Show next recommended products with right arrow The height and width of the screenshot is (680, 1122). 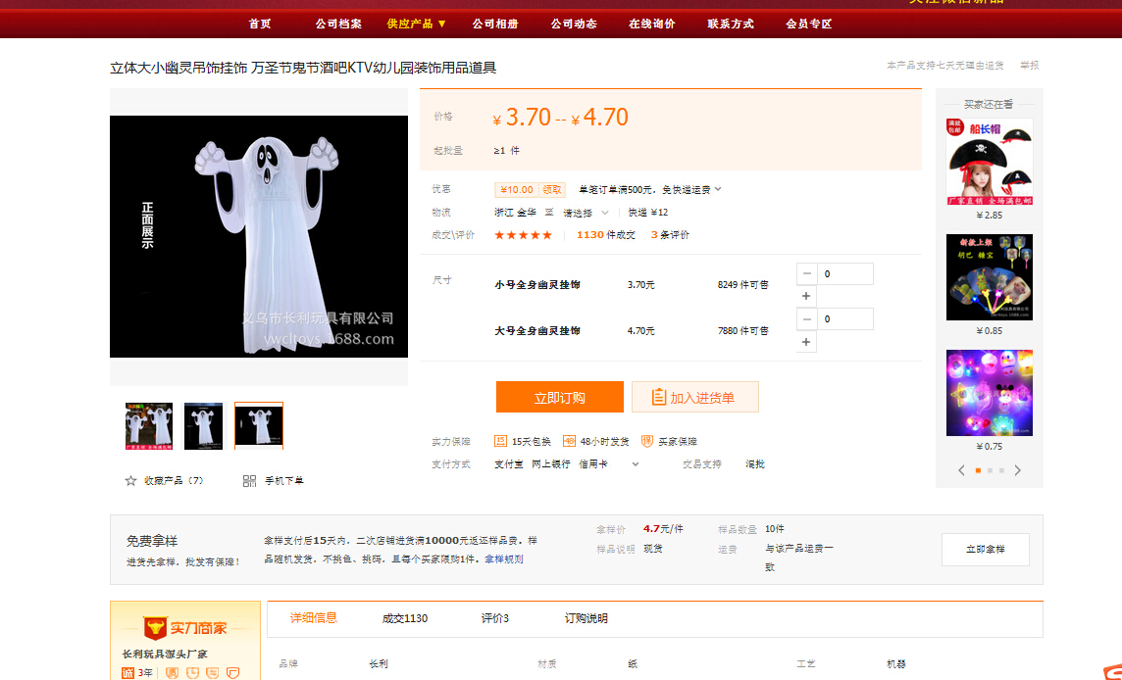pyautogui.click(x=1017, y=470)
